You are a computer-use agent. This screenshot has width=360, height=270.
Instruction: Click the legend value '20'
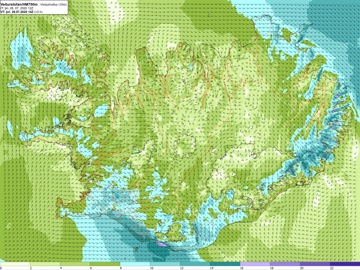301,268
